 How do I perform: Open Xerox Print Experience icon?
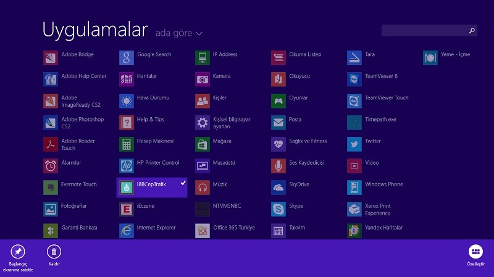[x=354, y=209]
